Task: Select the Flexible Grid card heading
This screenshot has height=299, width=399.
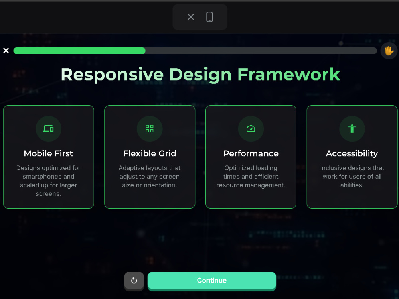Action: coord(150,153)
